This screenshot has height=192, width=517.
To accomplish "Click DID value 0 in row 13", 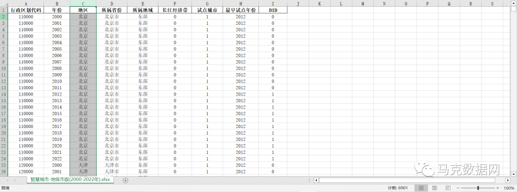I will [273, 88].
